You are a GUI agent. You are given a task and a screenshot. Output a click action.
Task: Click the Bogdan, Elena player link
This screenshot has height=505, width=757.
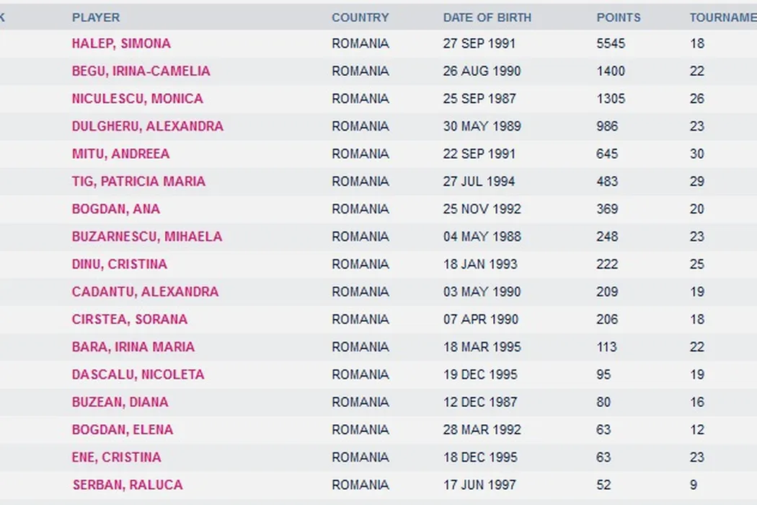pos(122,429)
